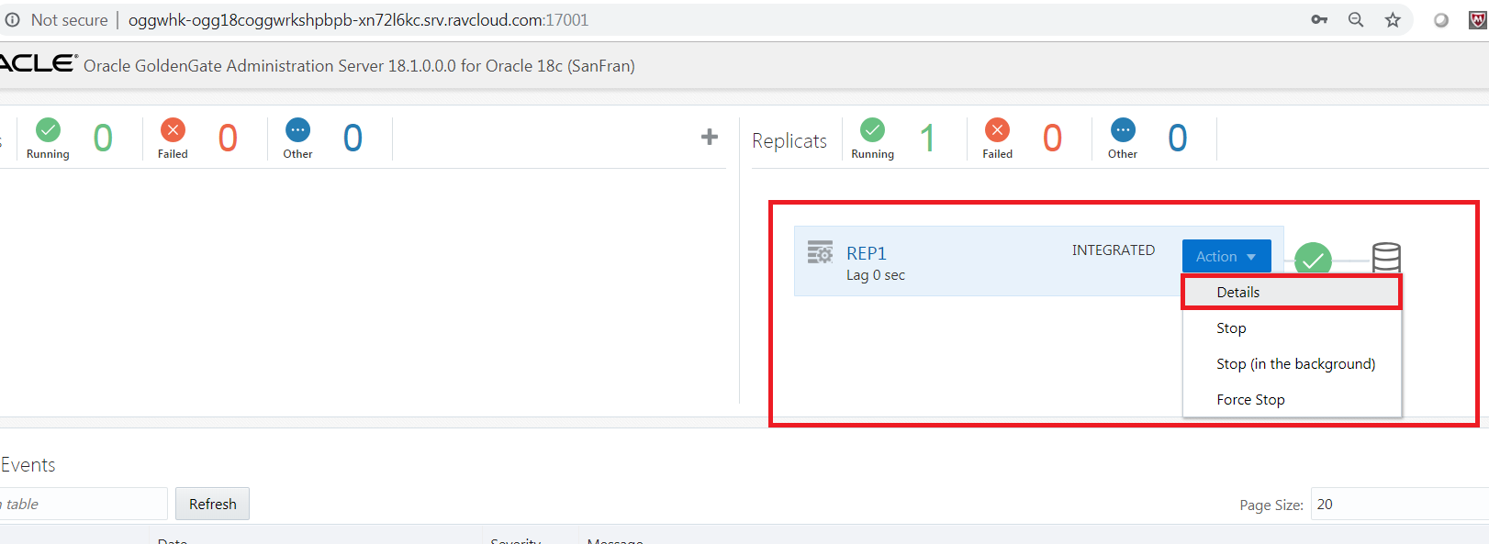The image size is (1489, 544).
Task: Click the Not secure label text
Action: 69,19
